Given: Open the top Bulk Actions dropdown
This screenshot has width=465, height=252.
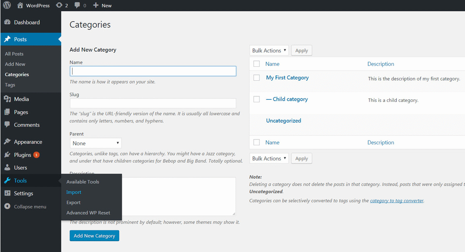Looking at the screenshot, I should coord(269,50).
